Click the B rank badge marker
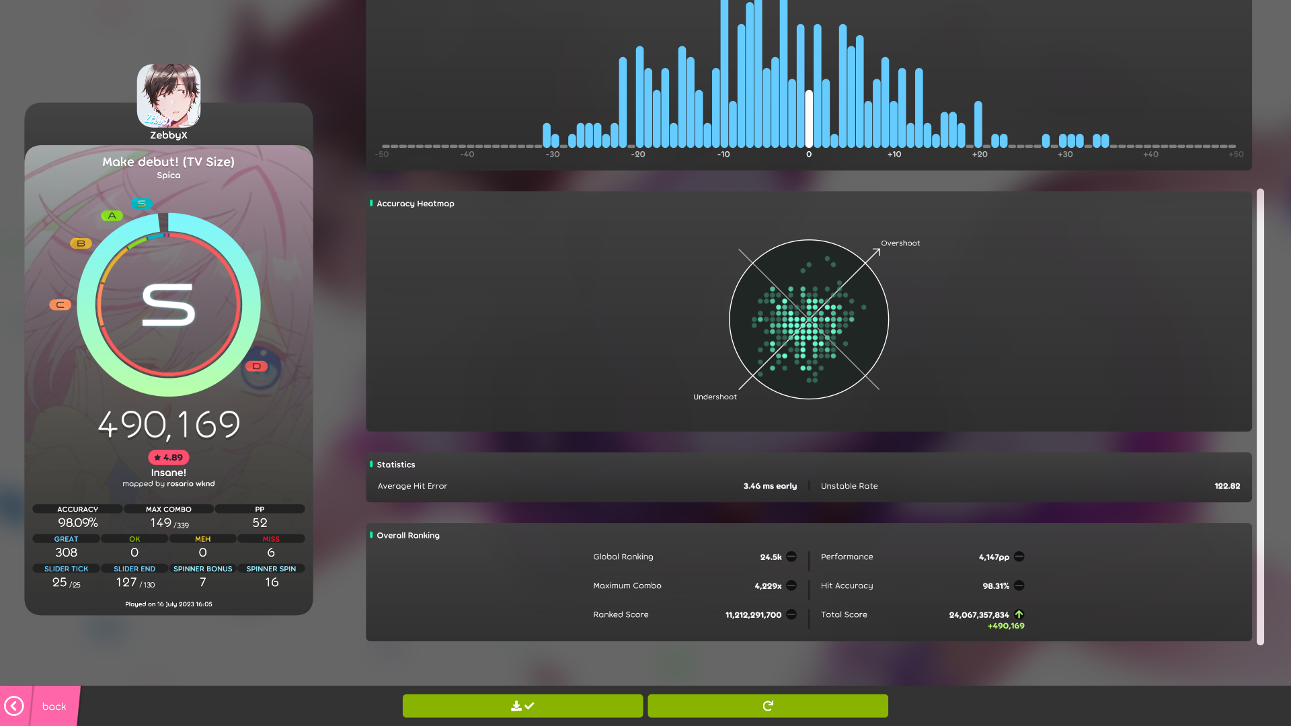 click(x=81, y=243)
